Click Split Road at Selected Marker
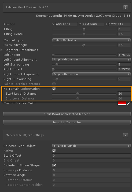132x192 pixels. pos(67,114)
